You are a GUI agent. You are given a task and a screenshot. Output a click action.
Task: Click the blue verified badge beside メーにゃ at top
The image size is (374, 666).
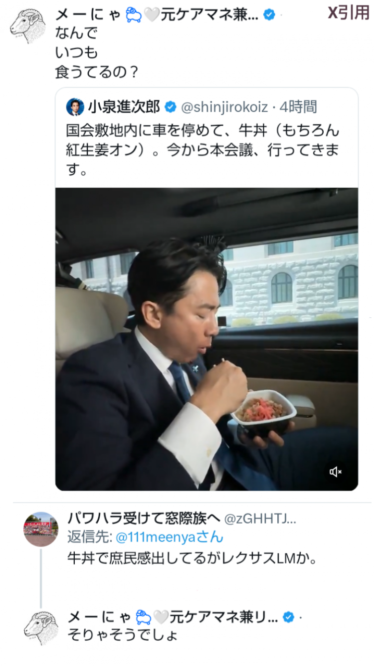click(x=269, y=14)
